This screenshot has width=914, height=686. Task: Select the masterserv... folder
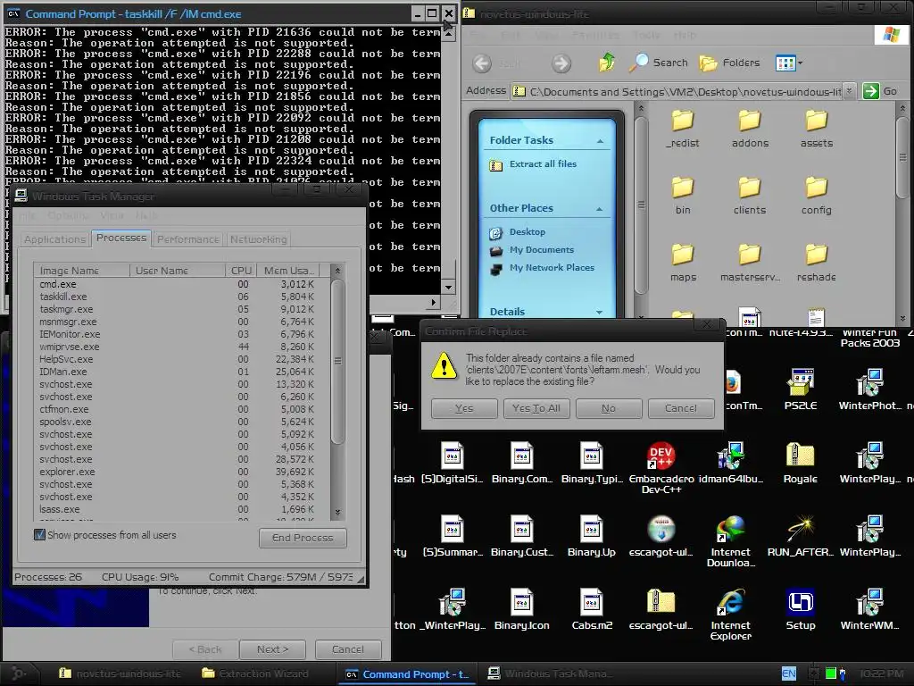point(750,264)
